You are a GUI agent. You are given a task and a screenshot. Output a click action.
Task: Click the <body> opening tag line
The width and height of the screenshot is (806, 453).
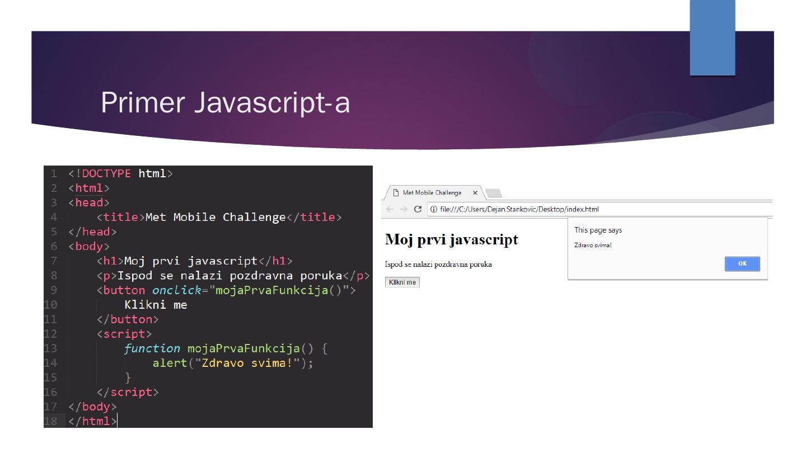pos(89,246)
